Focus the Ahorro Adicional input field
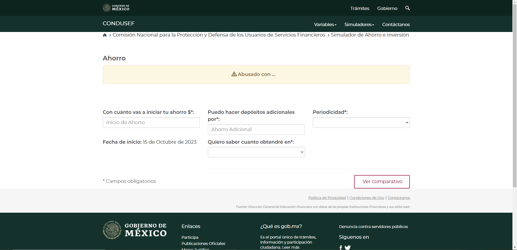Screen dimensions: 517x250 (x=256, y=130)
